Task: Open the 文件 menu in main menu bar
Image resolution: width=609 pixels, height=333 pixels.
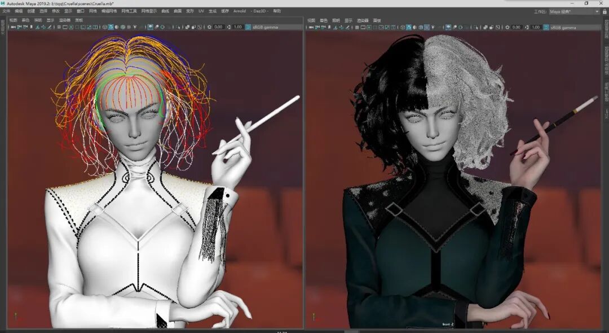Action: [6, 11]
